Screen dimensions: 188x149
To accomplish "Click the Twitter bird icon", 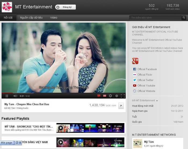I will pyautogui.click(x=135, y=80).
